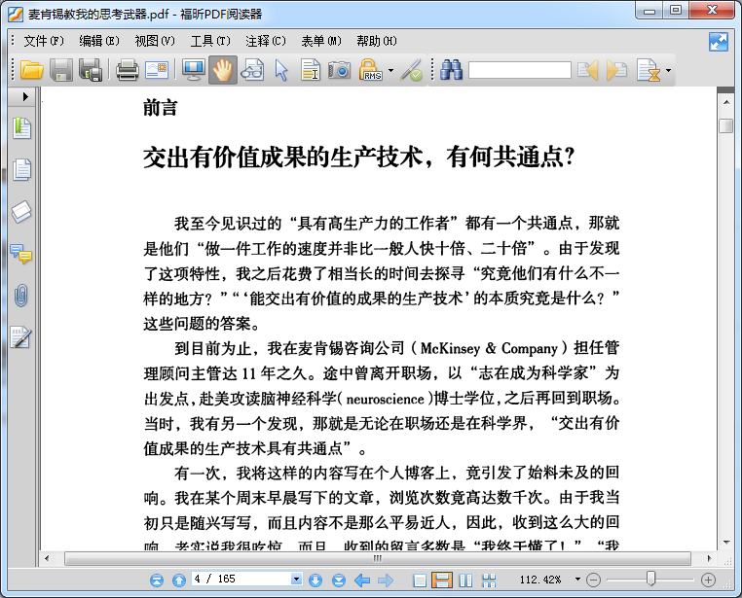Find next search result arrow
Viewport: 742px width, 598px height.
[x=616, y=70]
